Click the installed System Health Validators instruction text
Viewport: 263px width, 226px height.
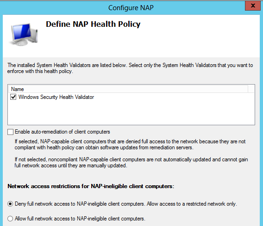pyautogui.click(x=130, y=68)
